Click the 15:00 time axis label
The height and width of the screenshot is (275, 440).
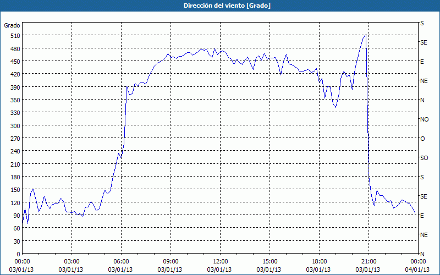pos(269,262)
